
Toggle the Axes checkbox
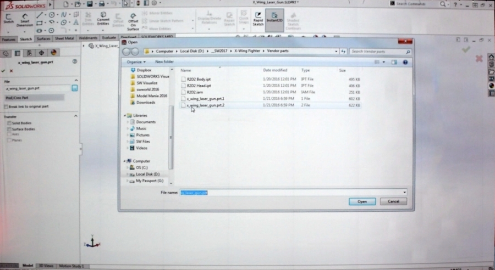[x=9, y=134]
